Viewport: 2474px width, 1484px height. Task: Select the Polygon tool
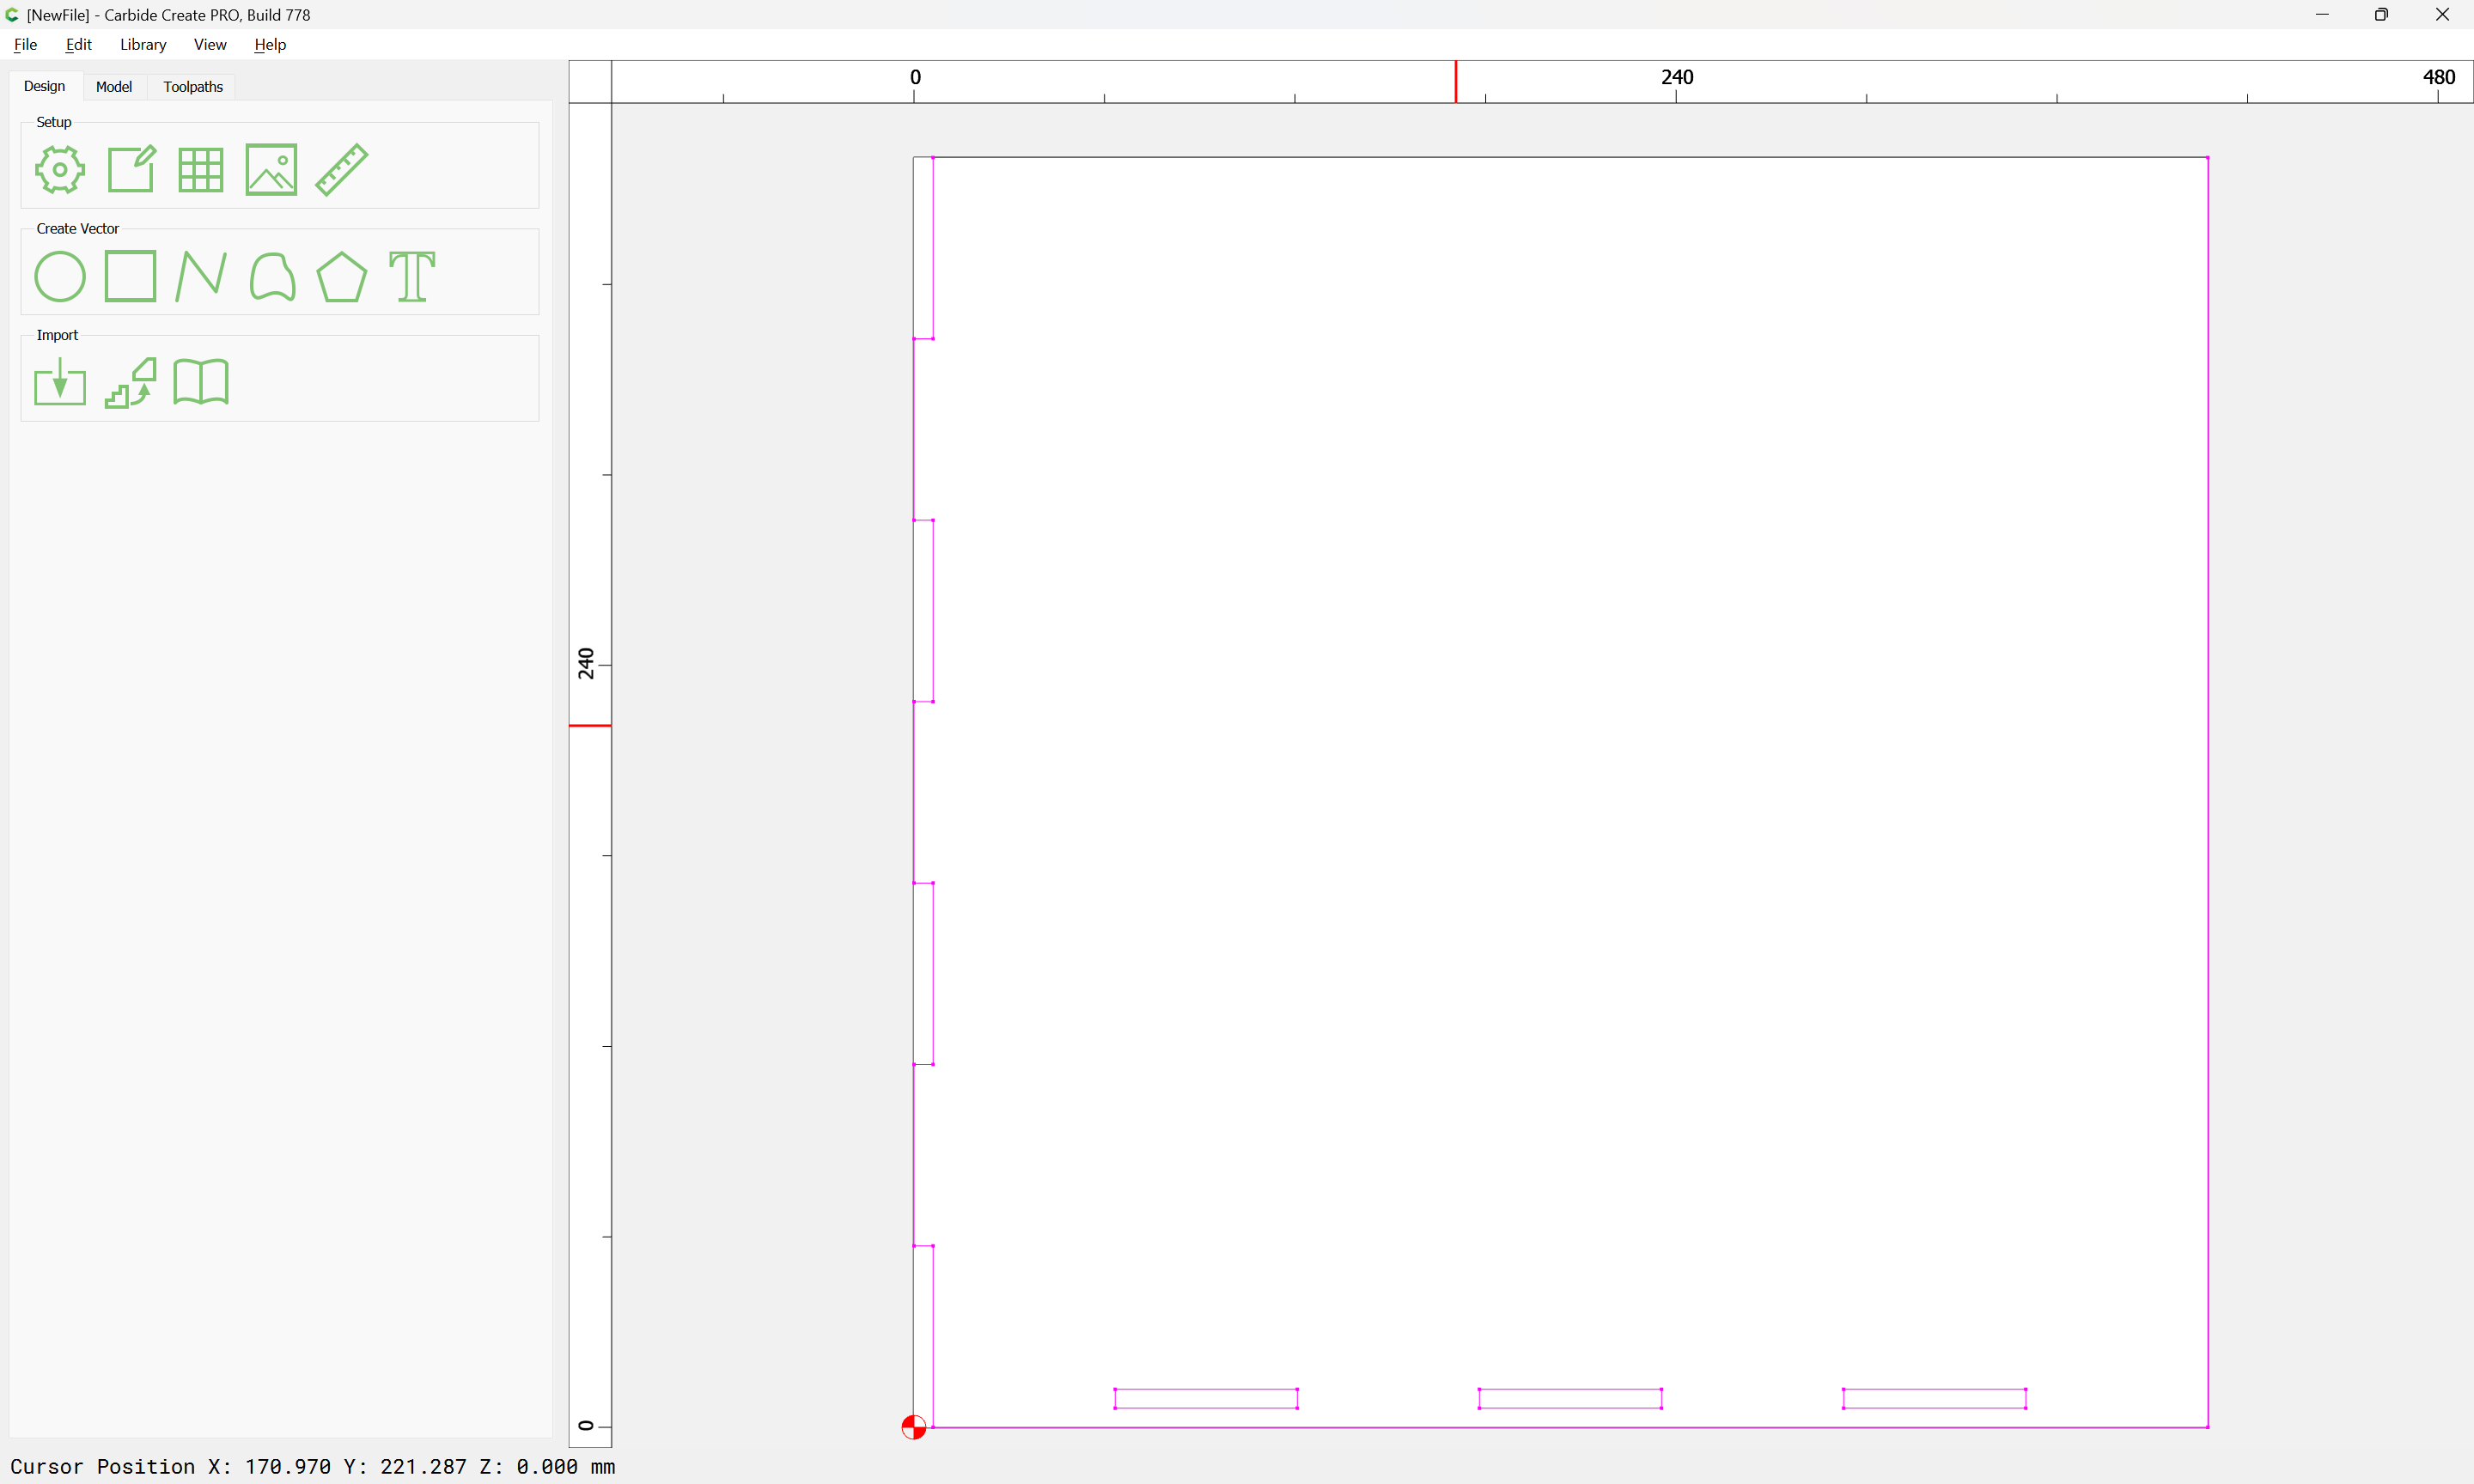tap(342, 276)
